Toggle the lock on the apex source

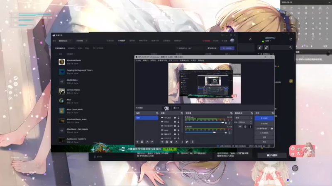click(178, 130)
